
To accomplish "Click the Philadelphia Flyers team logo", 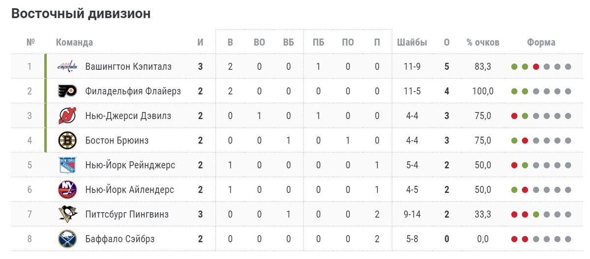I will pos(67,91).
